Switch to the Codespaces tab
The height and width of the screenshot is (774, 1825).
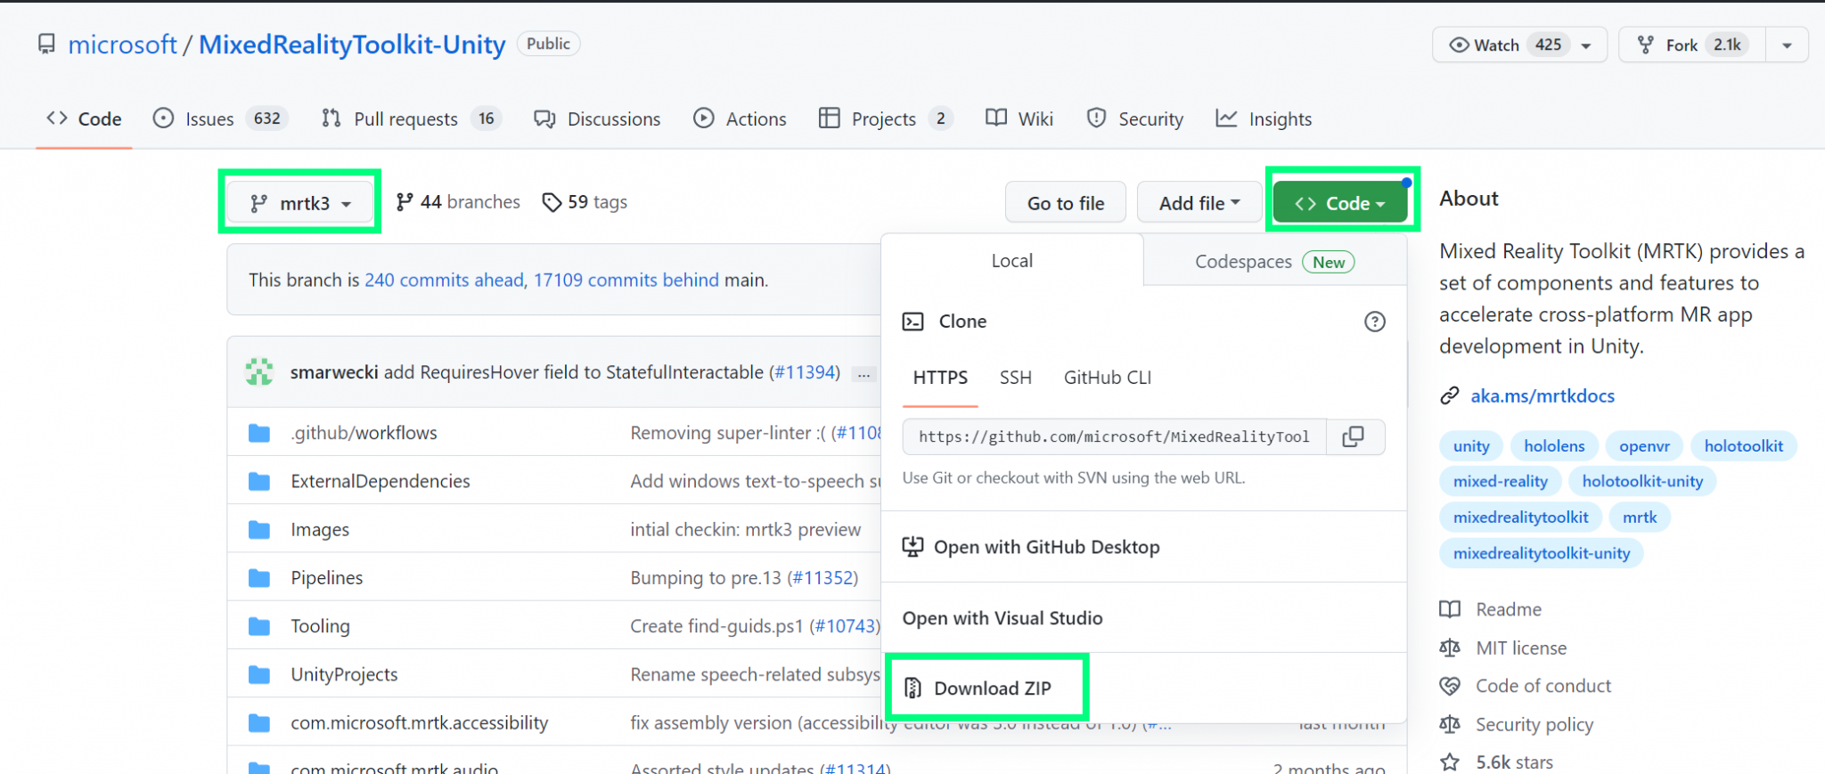1273,262
